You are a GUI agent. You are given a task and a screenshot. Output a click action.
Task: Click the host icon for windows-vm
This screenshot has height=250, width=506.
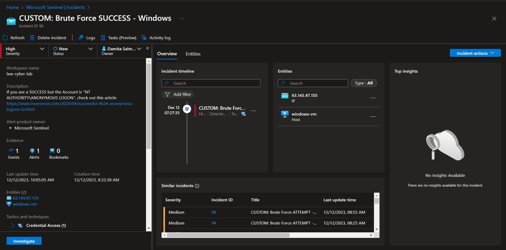[x=285, y=114]
